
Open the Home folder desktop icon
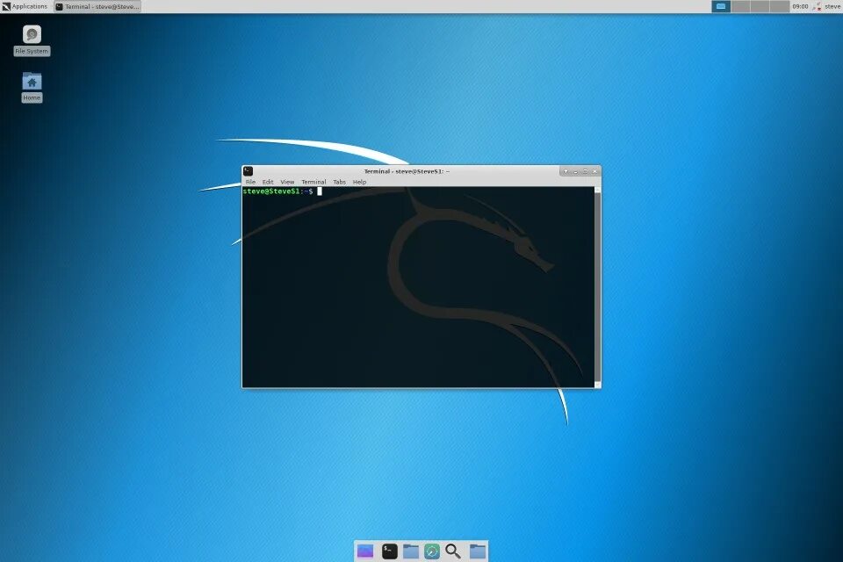(x=32, y=87)
